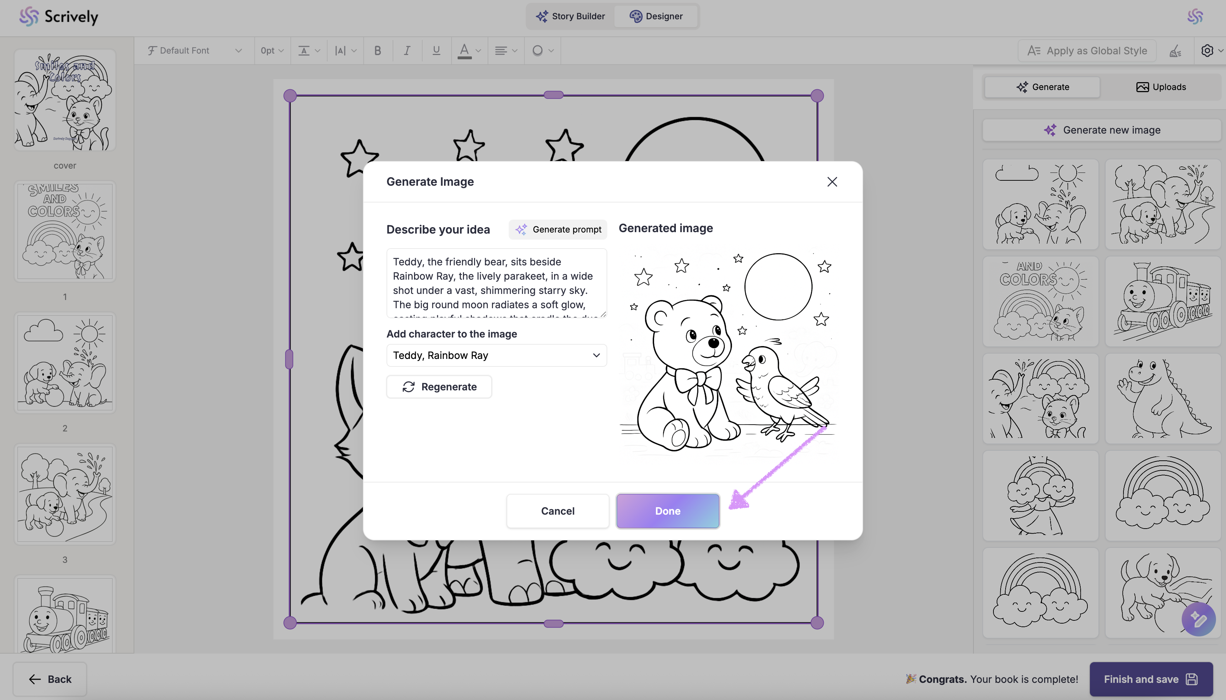Viewport: 1226px width, 700px height.
Task: Click the Scrively profile icon at the top right
Action: pyautogui.click(x=1195, y=16)
